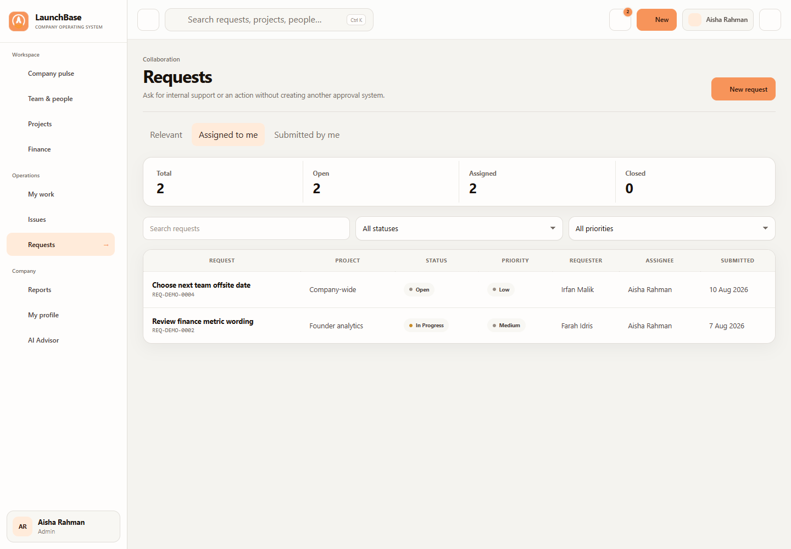Click submitted date 7 Aug 2026

point(727,326)
